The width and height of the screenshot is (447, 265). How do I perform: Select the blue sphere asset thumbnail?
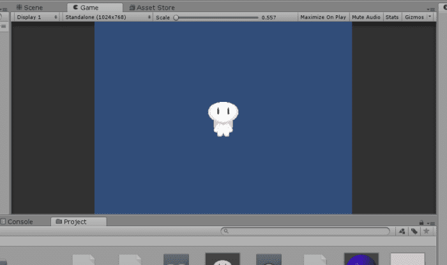coord(361,259)
